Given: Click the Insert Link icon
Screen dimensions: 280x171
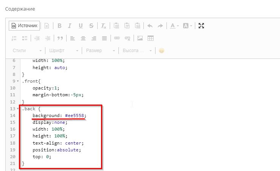Looking at the screenshot, I should tap(117, 38).
